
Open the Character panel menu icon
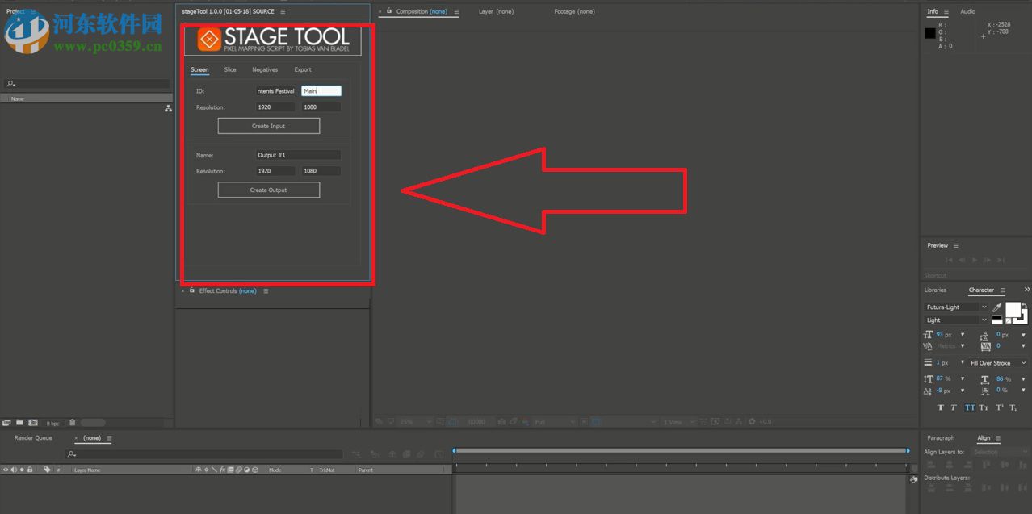tap(1003, 290)
